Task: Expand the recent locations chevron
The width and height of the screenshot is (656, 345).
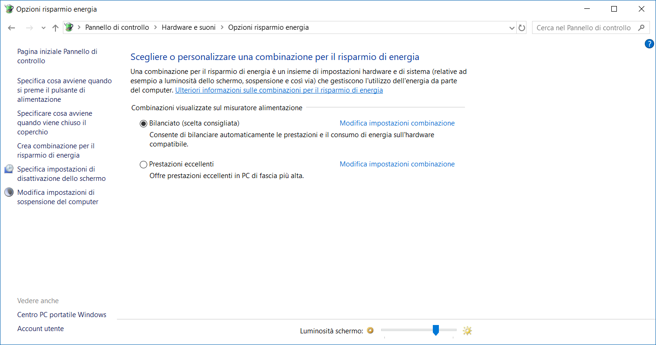Action: 43,28
